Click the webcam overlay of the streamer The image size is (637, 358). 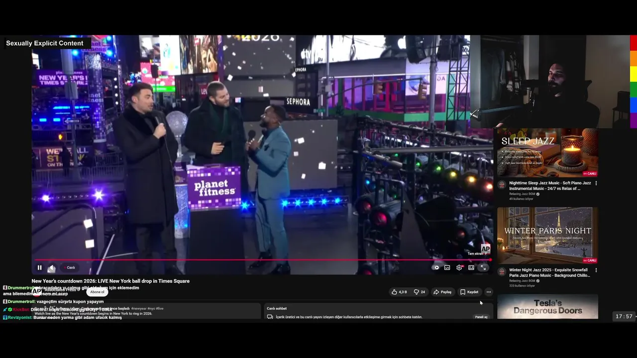pos(549,82)
